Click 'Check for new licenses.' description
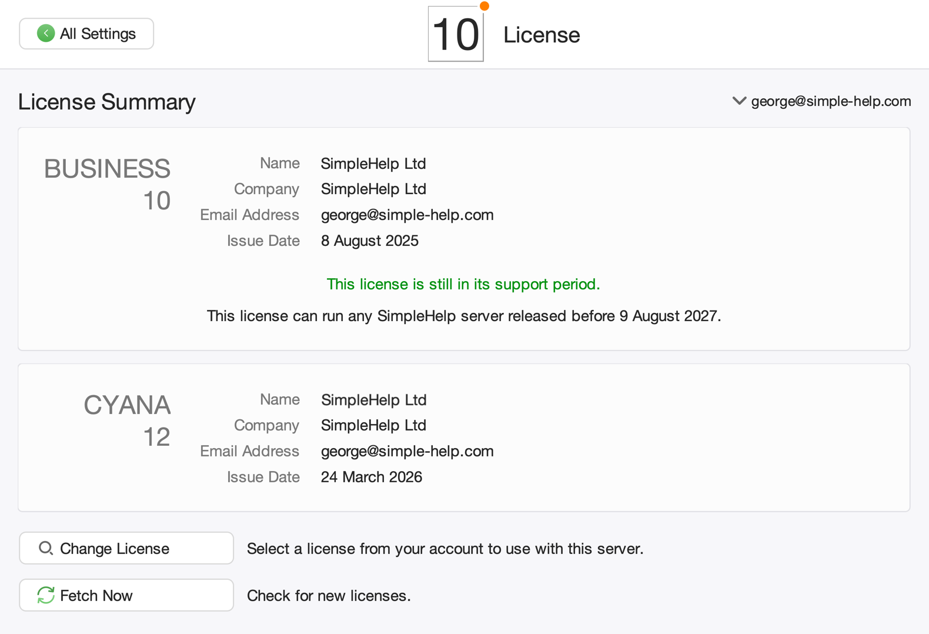The image size is (929, 634). point(329,596)
